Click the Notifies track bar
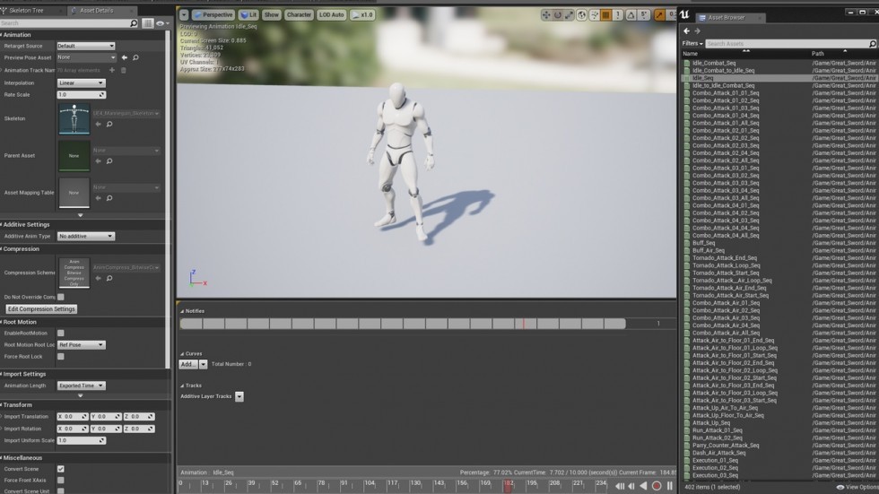 tap(403, 324)
